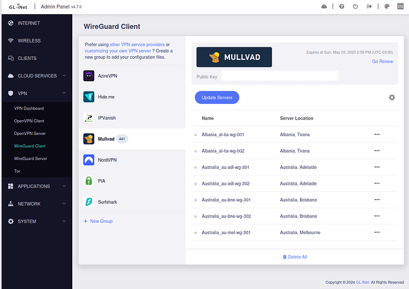The width and height of the screenshot is (409, 289).
Task: Select the Surfshark provider icon
Action: (x=88, y=202)
